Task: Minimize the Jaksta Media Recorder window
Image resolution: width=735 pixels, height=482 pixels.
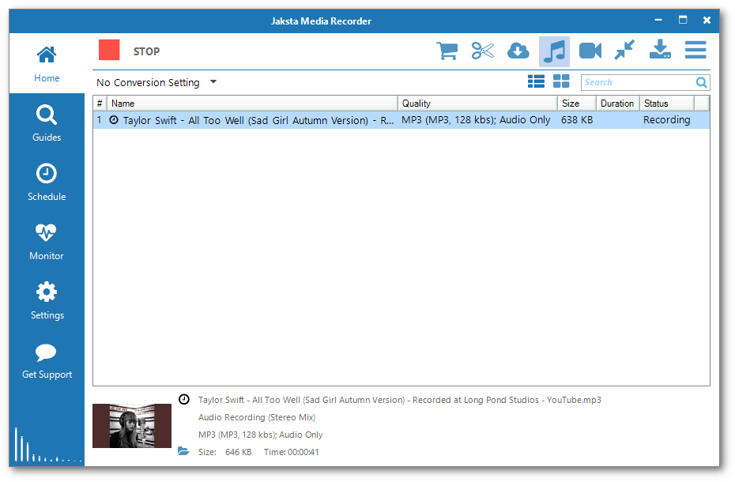Action: [x=658, y=21]
